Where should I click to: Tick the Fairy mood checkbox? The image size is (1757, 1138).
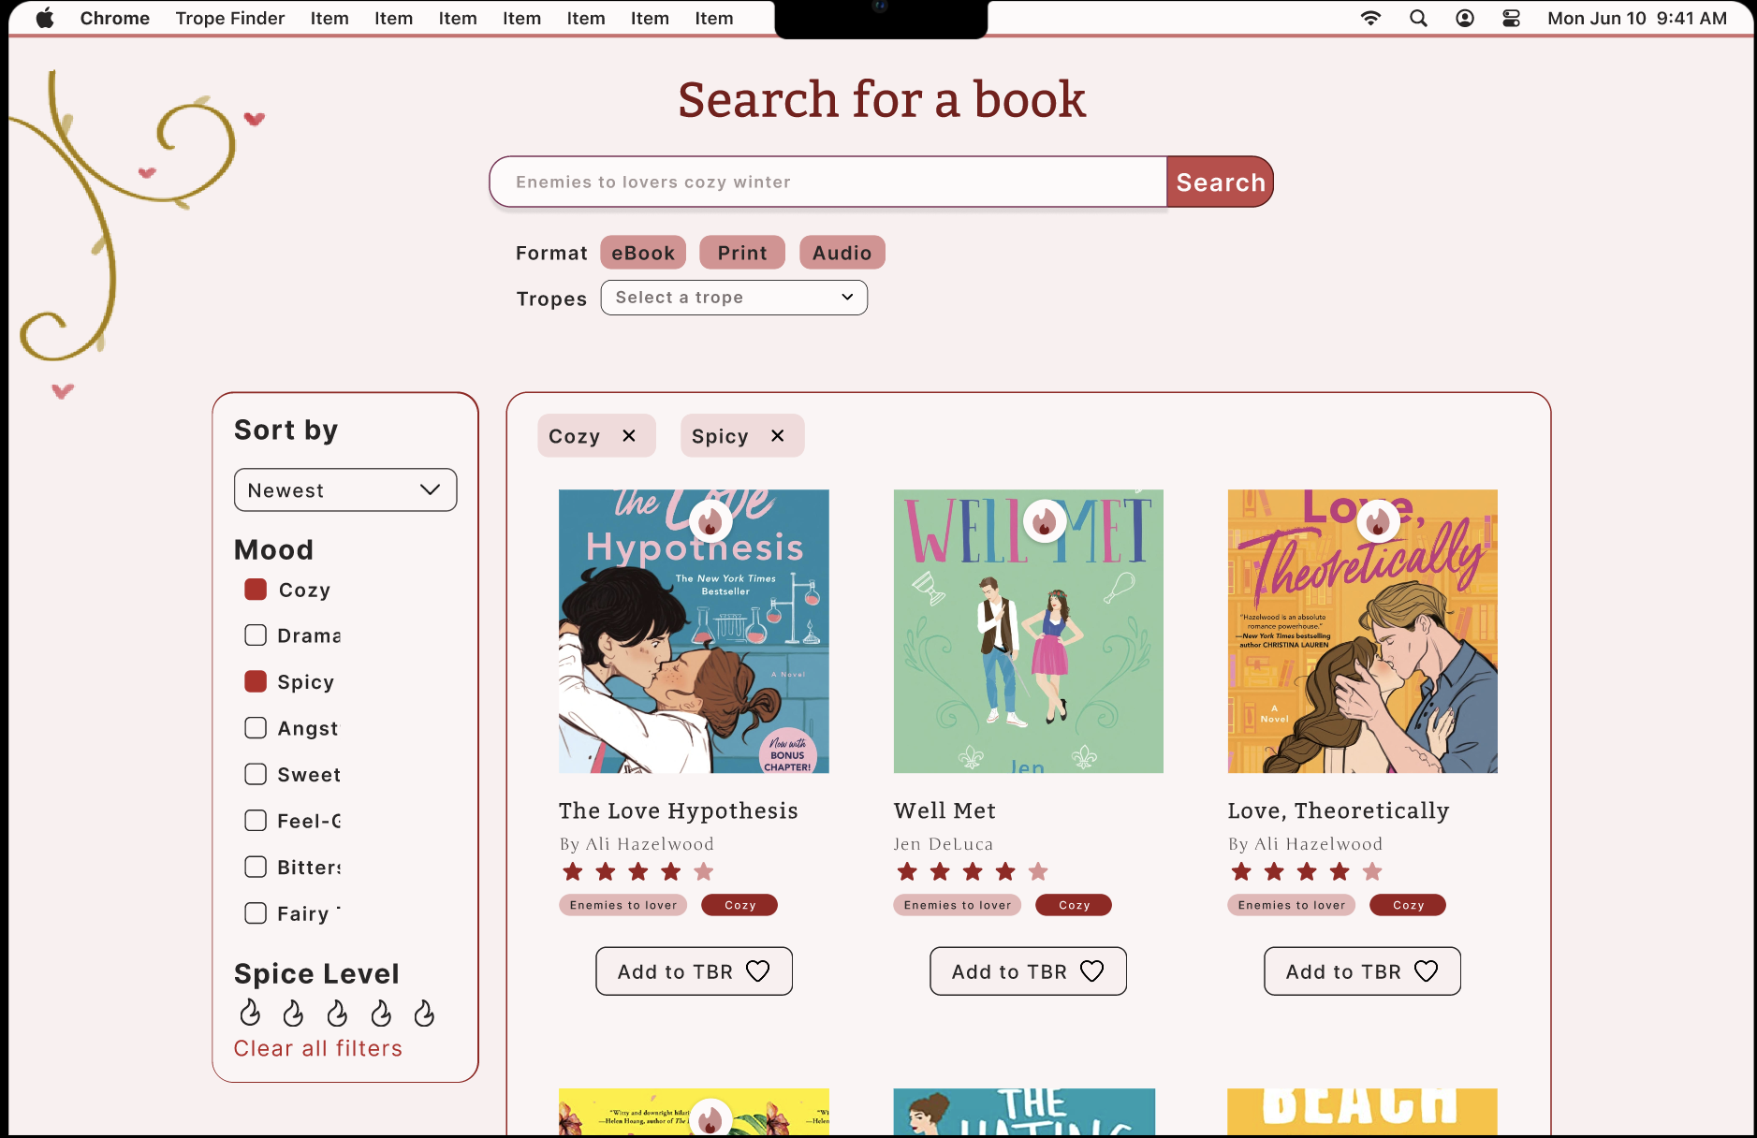click(x=256, y=913)
